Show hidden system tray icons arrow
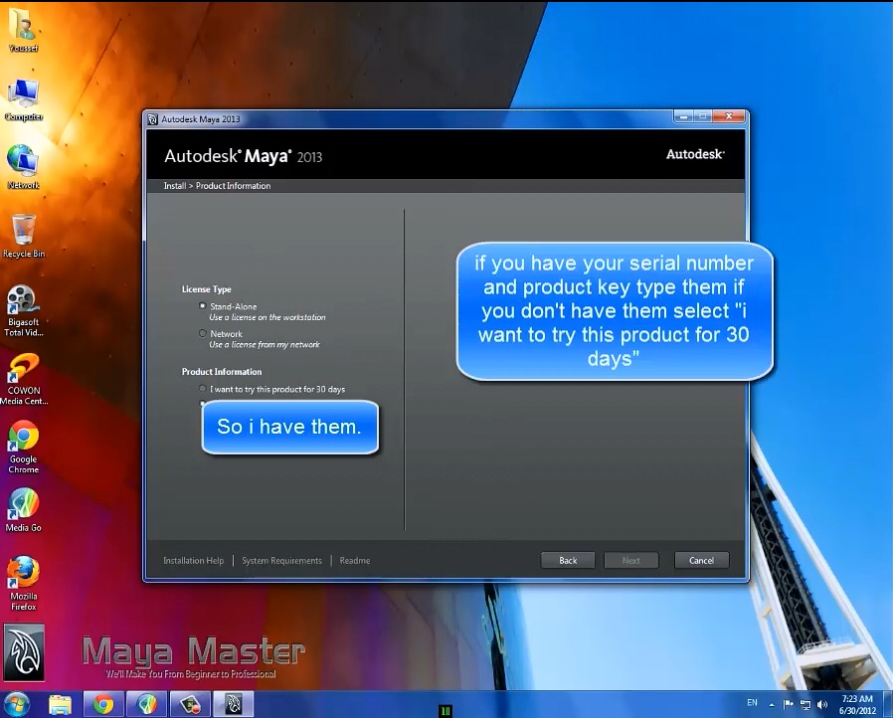 coord(771,705)
